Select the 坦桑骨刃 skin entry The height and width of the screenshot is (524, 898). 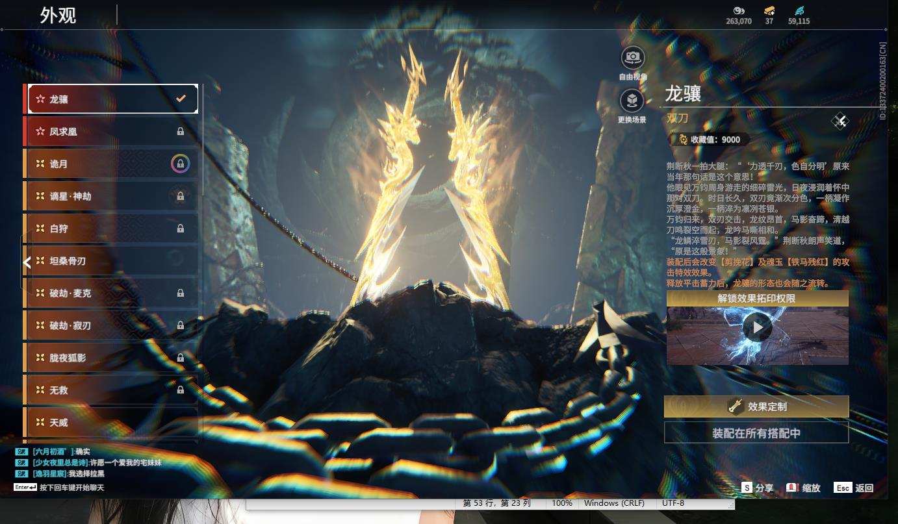tap(110, 261)
